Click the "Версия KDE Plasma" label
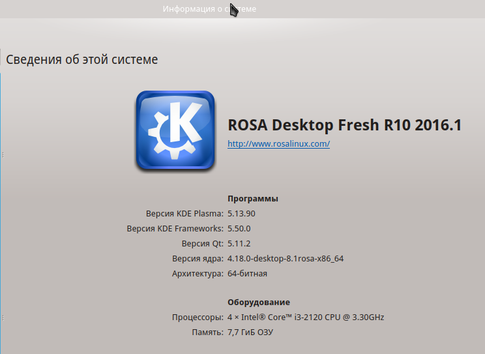 pos(184,214)
